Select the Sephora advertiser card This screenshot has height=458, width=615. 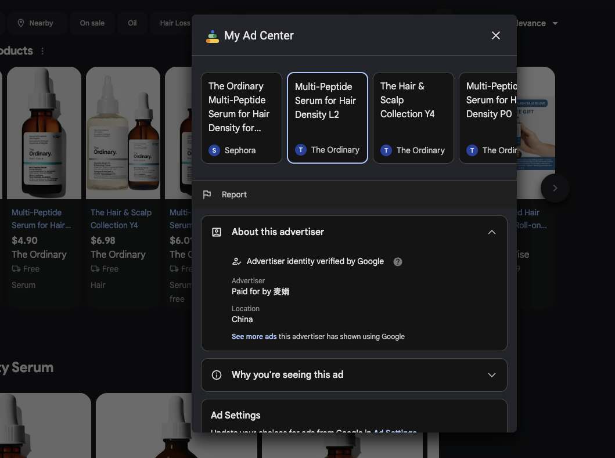coord(241,118)
